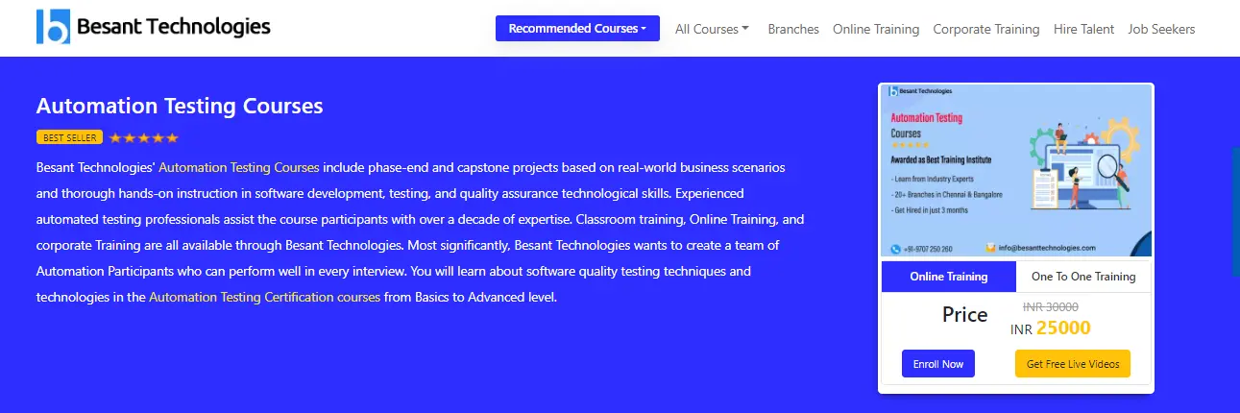Open Corporate Training from the navigation bar
The width and height of the screenshot is (1240, 413).
986,29
